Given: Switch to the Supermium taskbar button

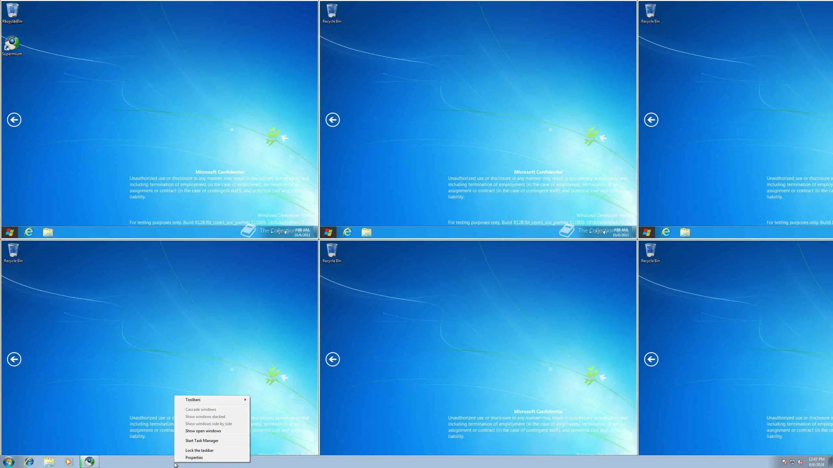Looking at the screenshot, I should tap(89, 461).
